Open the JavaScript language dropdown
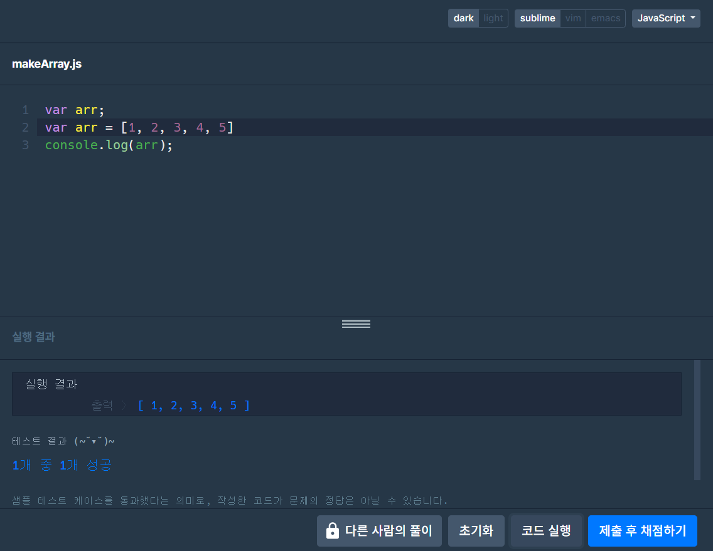The width and height of the screenshot is (713, 551). tap(666, 18)
